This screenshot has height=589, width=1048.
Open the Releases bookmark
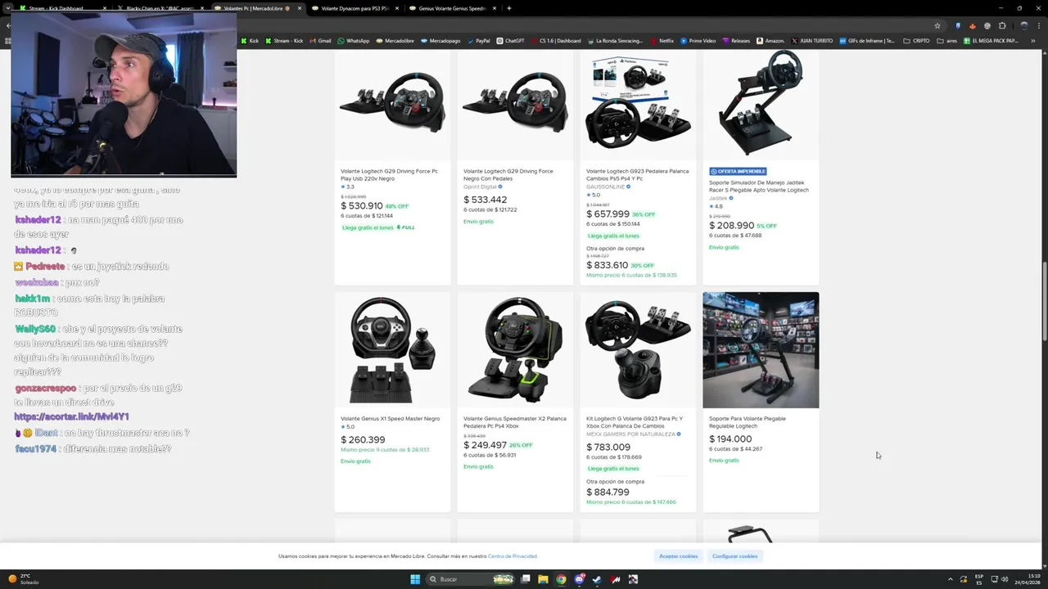736,41
